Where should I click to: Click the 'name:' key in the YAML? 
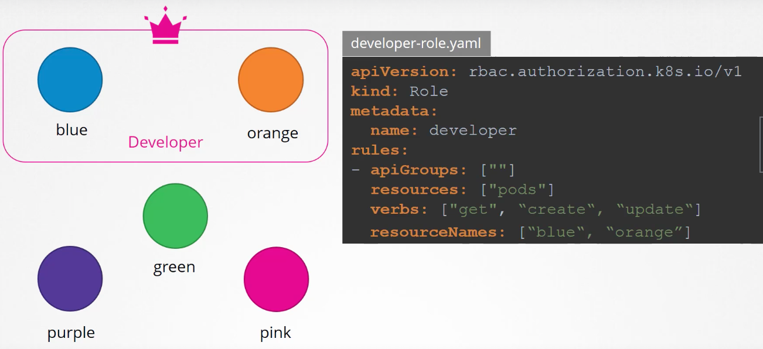(394, 130)
